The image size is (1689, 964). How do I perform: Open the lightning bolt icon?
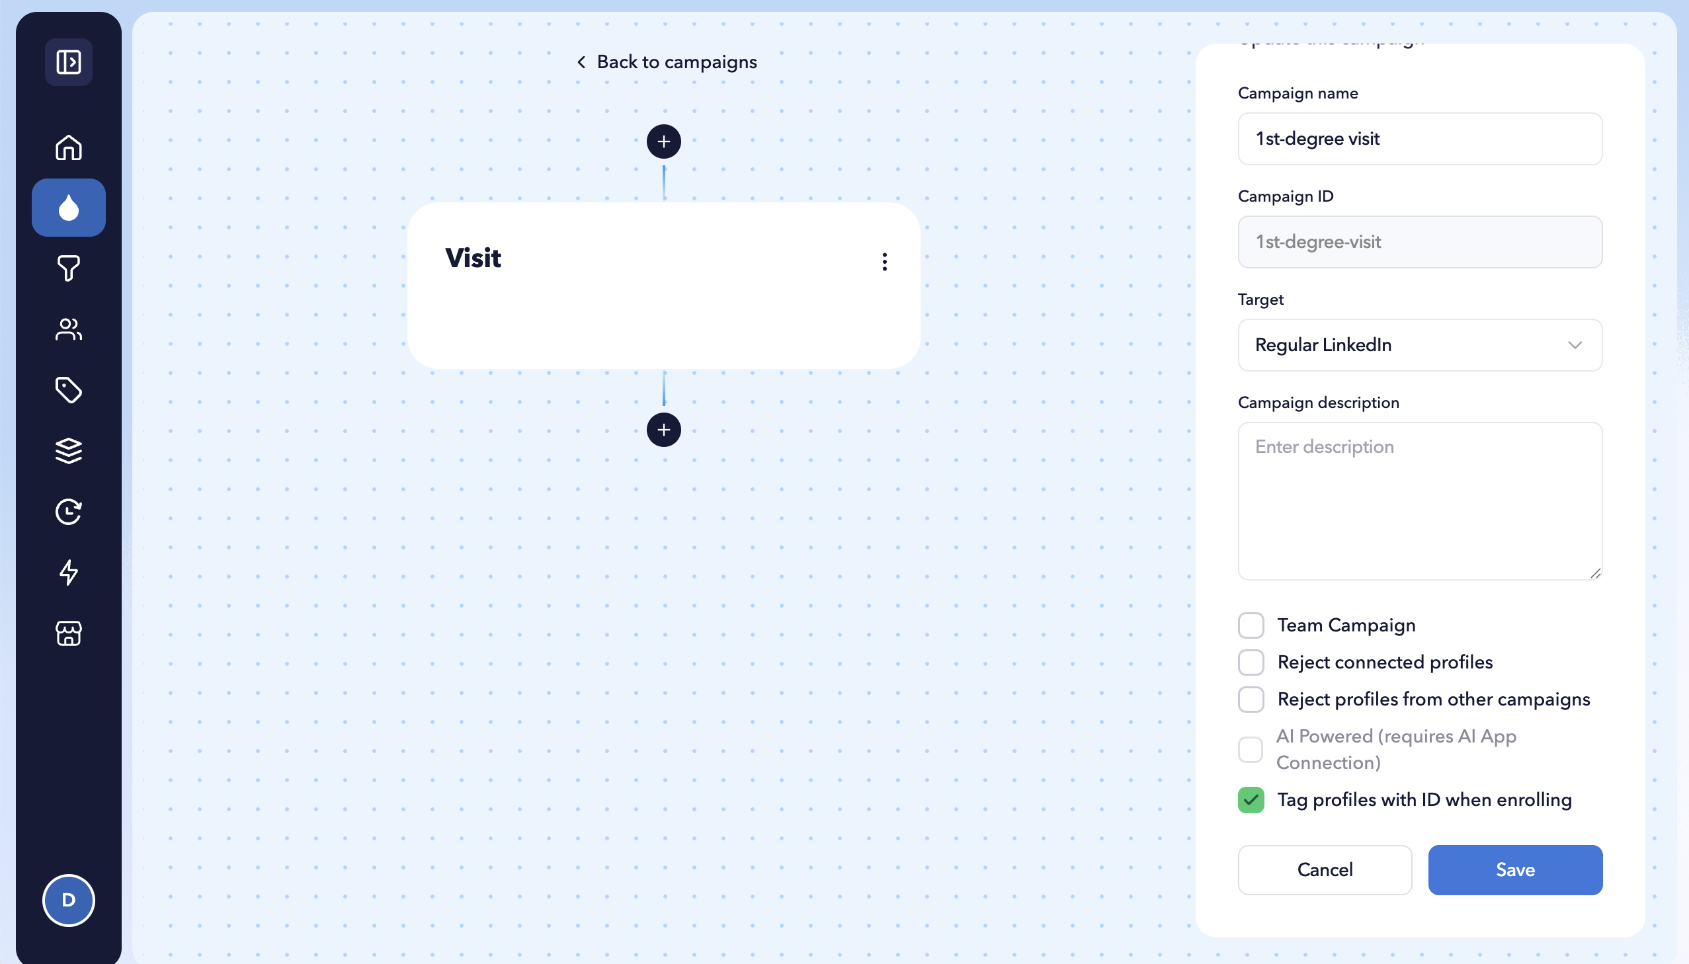pos(68,573)
